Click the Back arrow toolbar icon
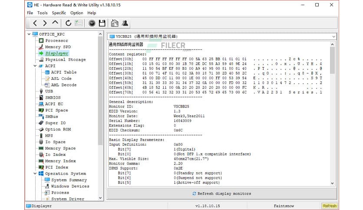The height and width of the screenshot is (210, 363). click(35, 23)
